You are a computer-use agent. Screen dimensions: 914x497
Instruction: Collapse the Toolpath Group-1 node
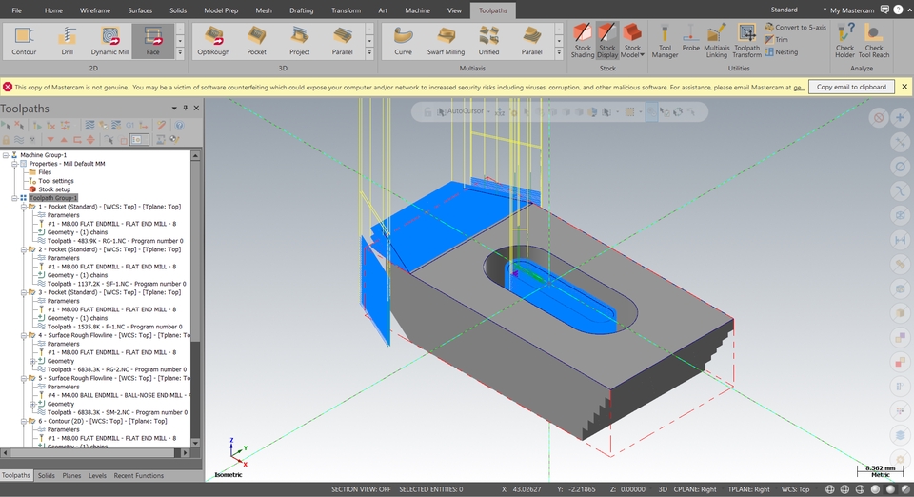pyautogui.click(x=14, y=198)
